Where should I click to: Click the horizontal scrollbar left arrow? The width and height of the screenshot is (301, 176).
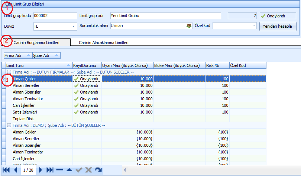(x=125, y=170)
